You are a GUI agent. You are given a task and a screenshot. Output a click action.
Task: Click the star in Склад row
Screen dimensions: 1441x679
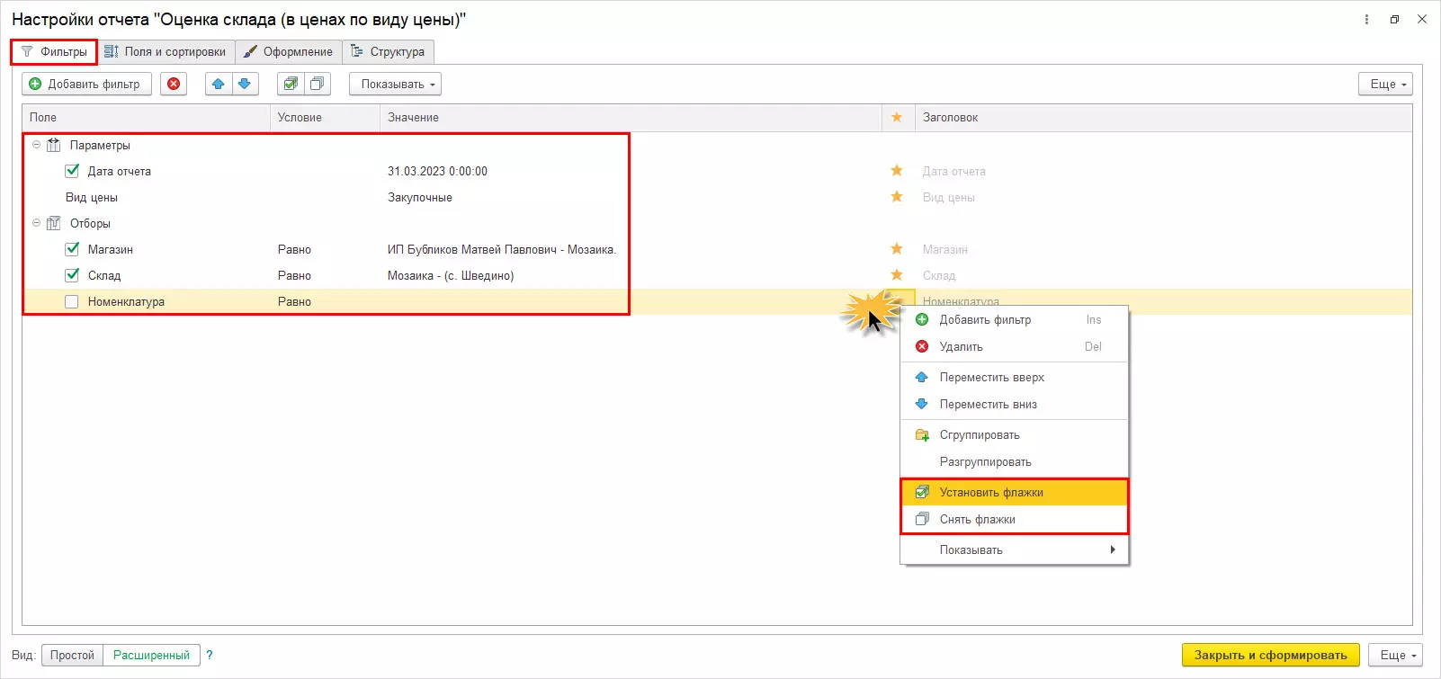[x=897, y=275]
